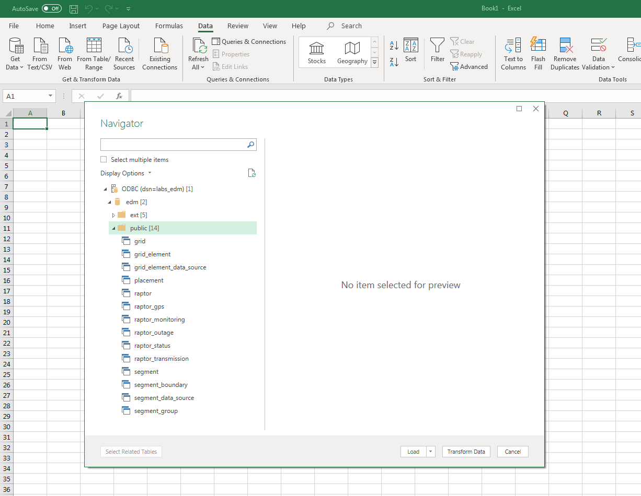The height and width of the screenshot is (496, 641).
Task: Open Display Options dropdown
Action: tap(126, 173)
